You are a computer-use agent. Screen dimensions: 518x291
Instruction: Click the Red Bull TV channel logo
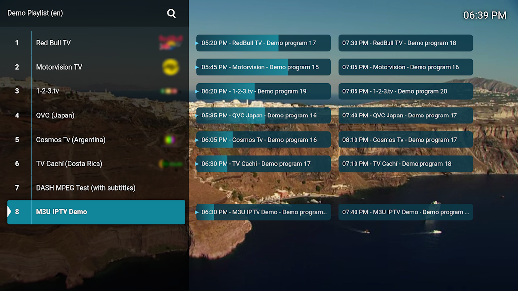point(171,43)
